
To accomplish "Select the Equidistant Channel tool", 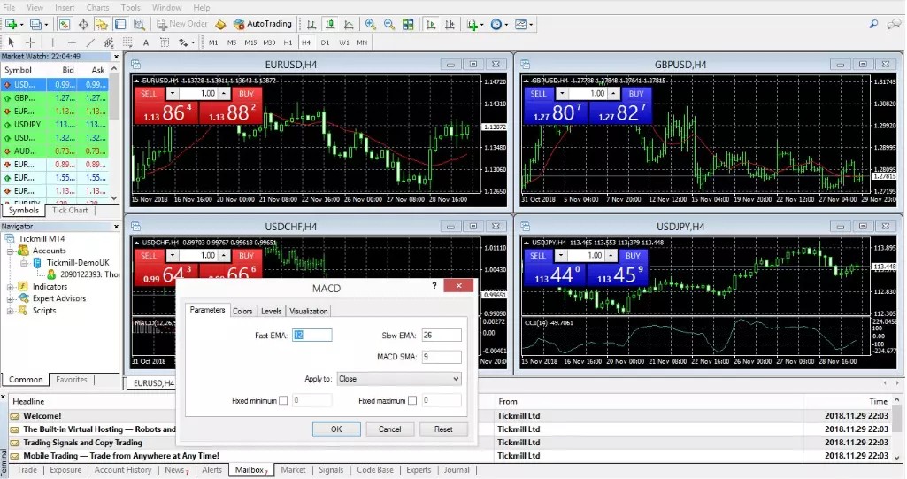I will coord(109,42).
